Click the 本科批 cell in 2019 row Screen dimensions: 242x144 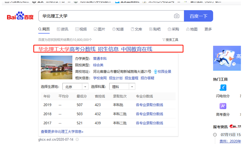point(118,105)
